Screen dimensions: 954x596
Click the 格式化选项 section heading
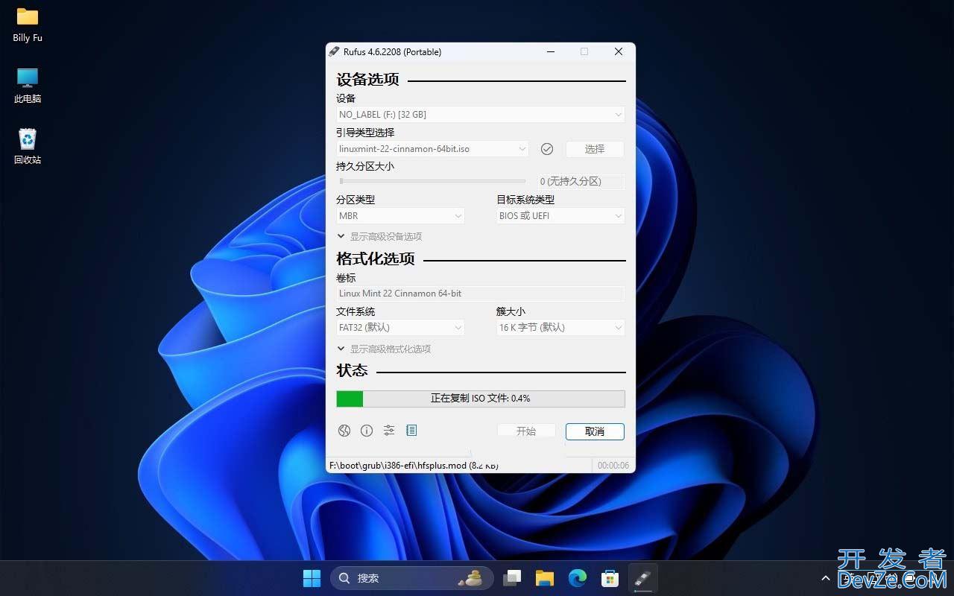pos(376,259)
